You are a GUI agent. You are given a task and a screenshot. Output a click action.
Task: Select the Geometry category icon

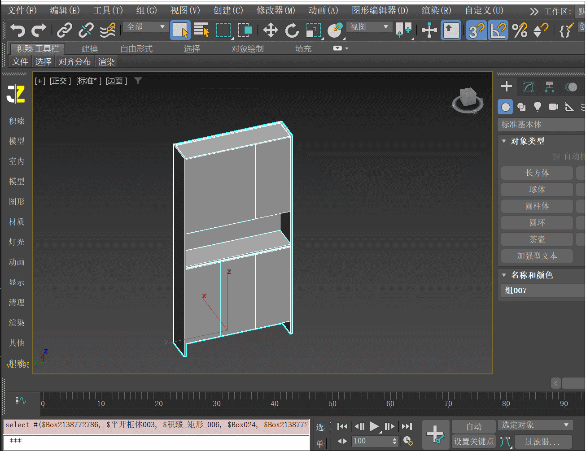pos(506,107)
